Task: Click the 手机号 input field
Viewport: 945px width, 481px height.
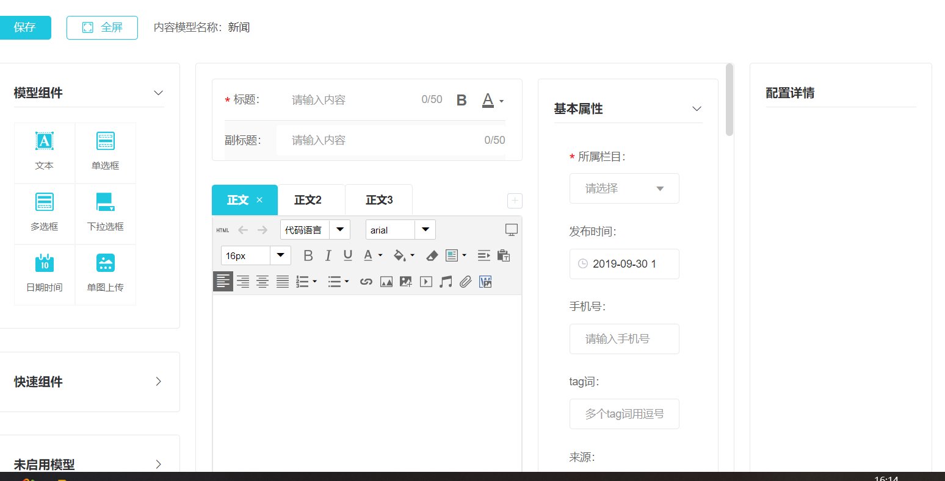Action: (x=624, y=339)
